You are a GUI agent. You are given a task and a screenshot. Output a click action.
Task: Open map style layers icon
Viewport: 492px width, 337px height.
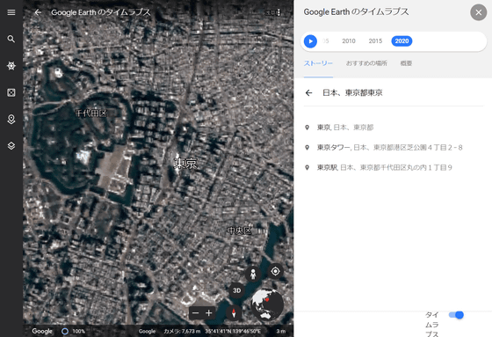11,146
